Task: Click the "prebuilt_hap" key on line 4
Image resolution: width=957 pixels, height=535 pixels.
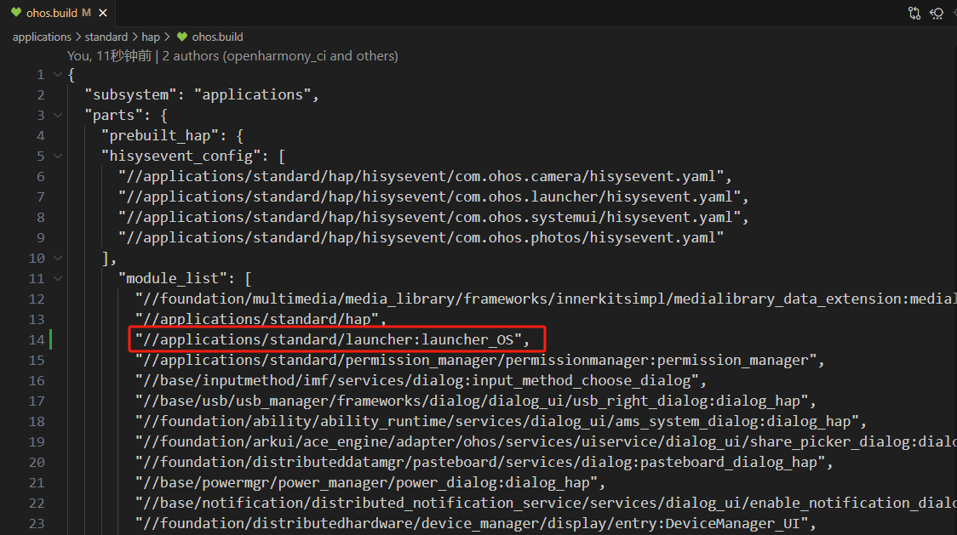Action: click(x=164, y=136)
